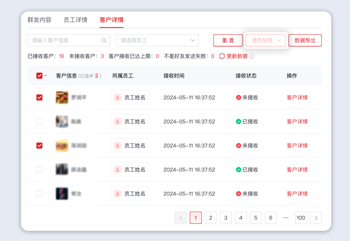Open the small arrow beside header checkbox
350x241 pixels.
point(46,76)
